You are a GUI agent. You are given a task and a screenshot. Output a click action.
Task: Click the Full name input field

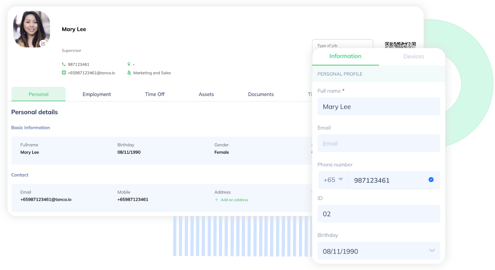(378, 106)
